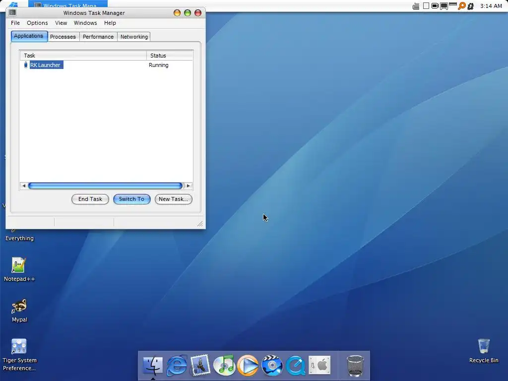Image resolution: width=508 pixels, height=381 pixels.
Task: Click the Task Manager resize grip
Action: 200,224
